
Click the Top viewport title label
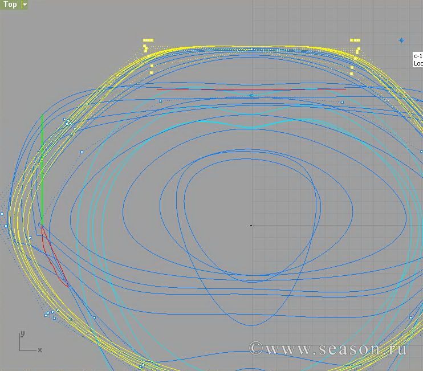coord(10,5)
